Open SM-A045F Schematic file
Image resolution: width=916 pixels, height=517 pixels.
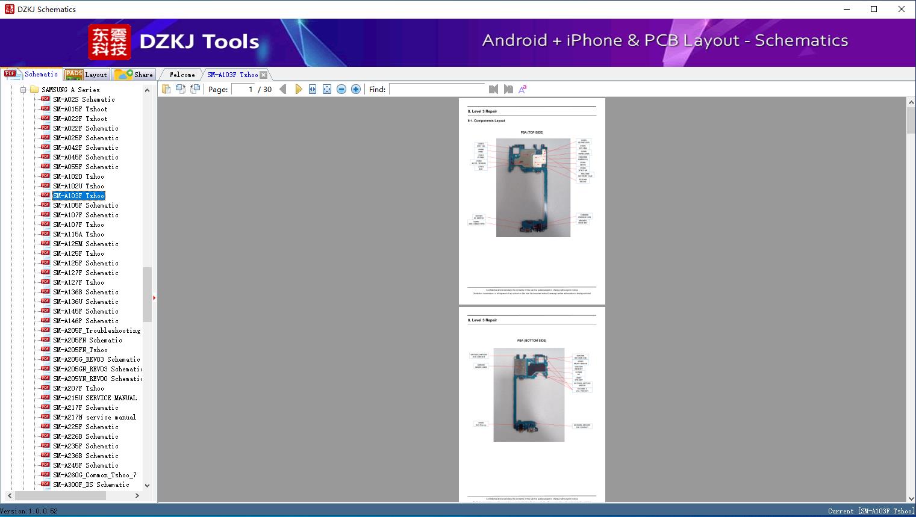click(x=86, y=157)
